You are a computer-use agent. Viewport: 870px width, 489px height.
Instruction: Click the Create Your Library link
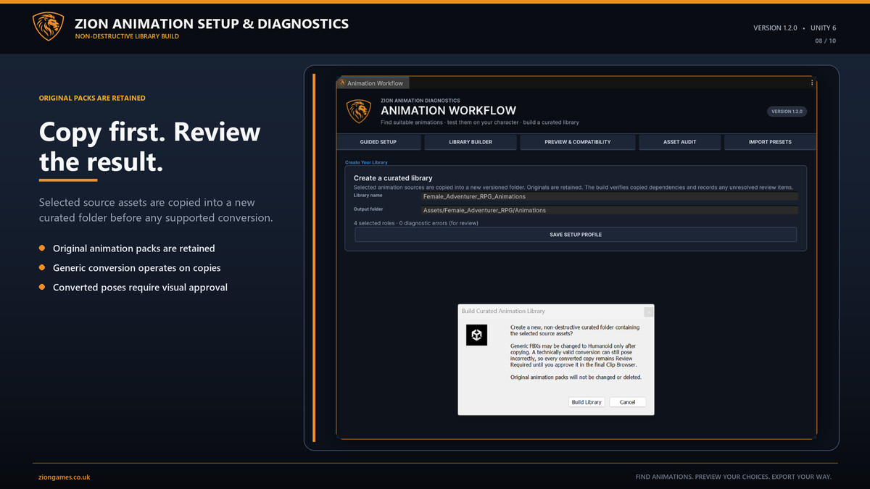pos(366,162)
